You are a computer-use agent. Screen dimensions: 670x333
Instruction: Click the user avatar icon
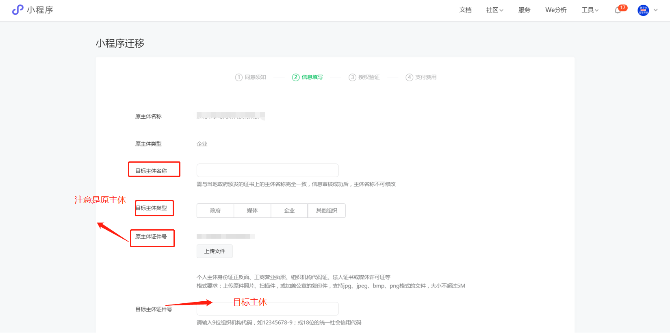(643, 10)
